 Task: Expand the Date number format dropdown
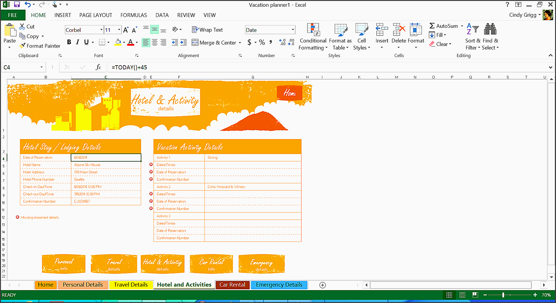[x=293, y=30]
